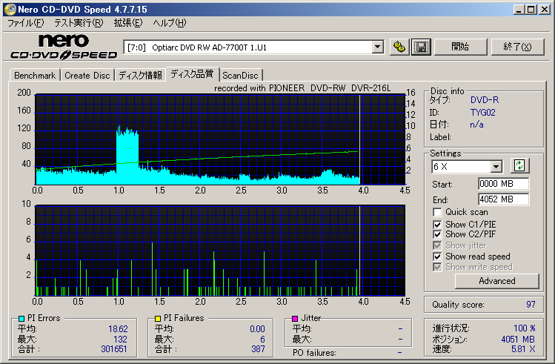The height and width of the screenshot is (364, 555).
Task: Switch to the ディスク情報 tab
Action: click(140, 76)
